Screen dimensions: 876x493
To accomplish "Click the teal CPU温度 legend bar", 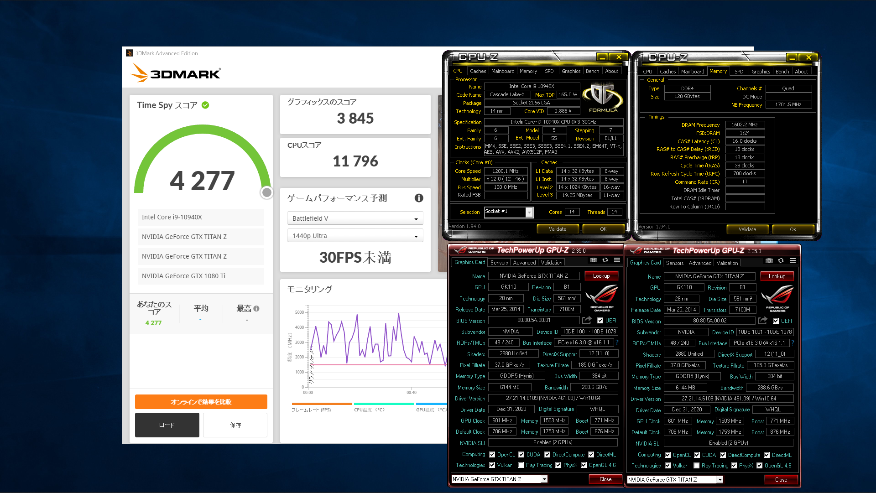I will 384,404.
